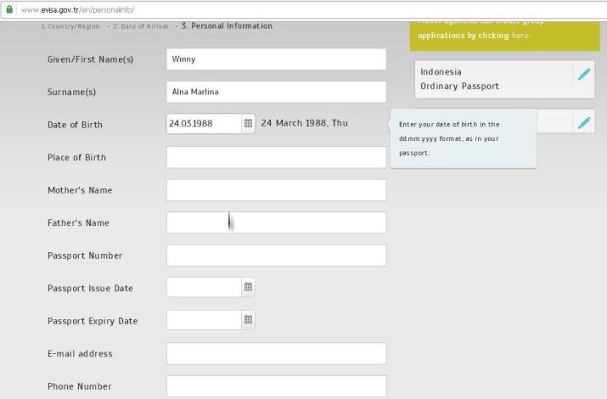This screenshot has height=399, width=607.
Task: Click the Given/First Name(s) field containing Winny
Action: pos(277,59)
